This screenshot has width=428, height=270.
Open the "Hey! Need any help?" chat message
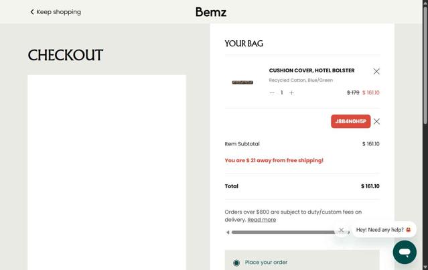click(x=384, y=230)
